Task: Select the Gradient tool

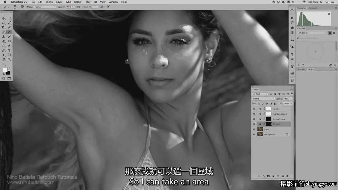Action: (9, 41)
